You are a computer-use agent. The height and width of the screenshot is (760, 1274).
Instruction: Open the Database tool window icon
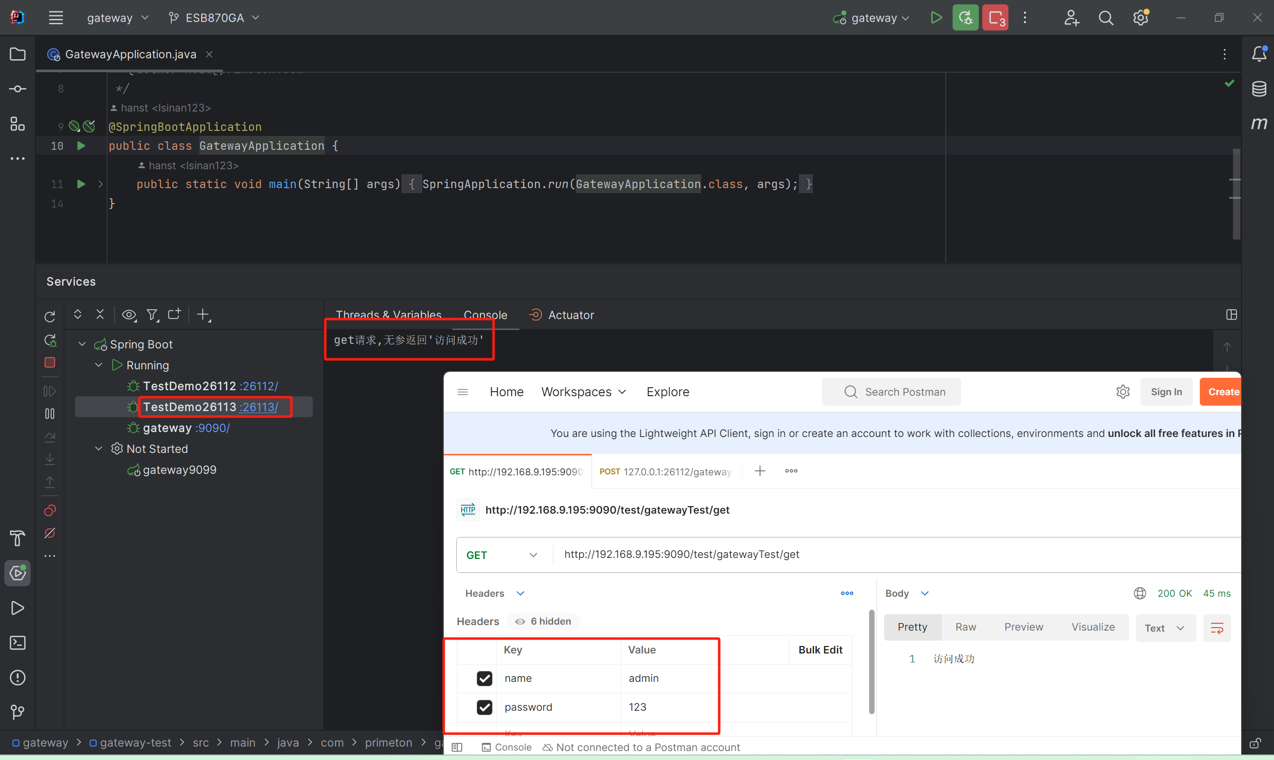[1259, 89]
